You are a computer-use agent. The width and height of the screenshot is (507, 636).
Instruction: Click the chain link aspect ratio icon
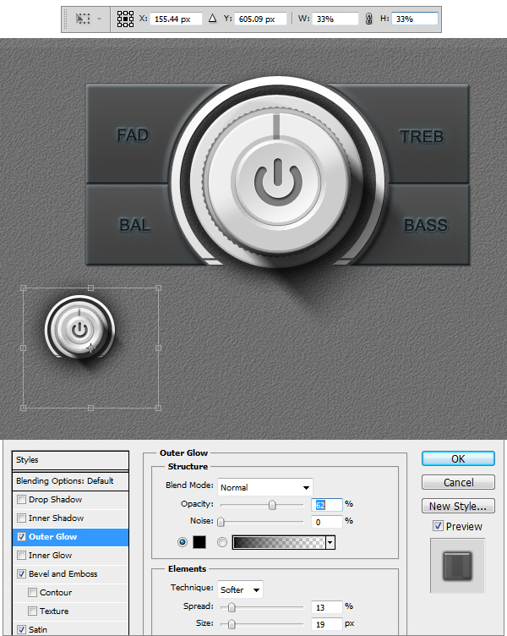[368, 18]
